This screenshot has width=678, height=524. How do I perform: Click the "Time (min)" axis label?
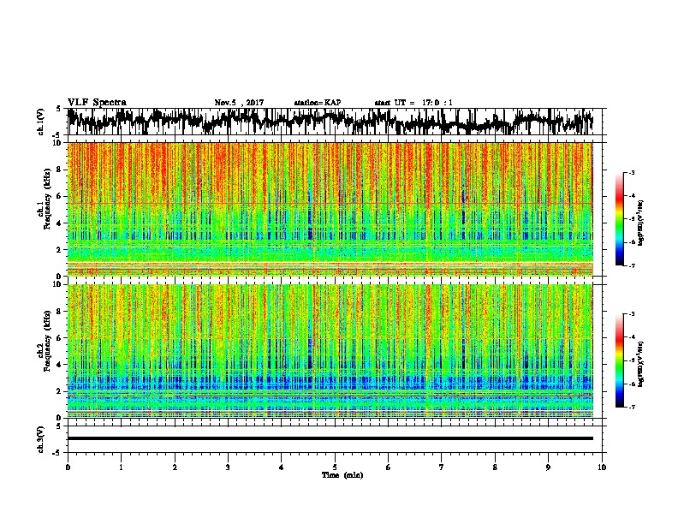tap(342, 475)
